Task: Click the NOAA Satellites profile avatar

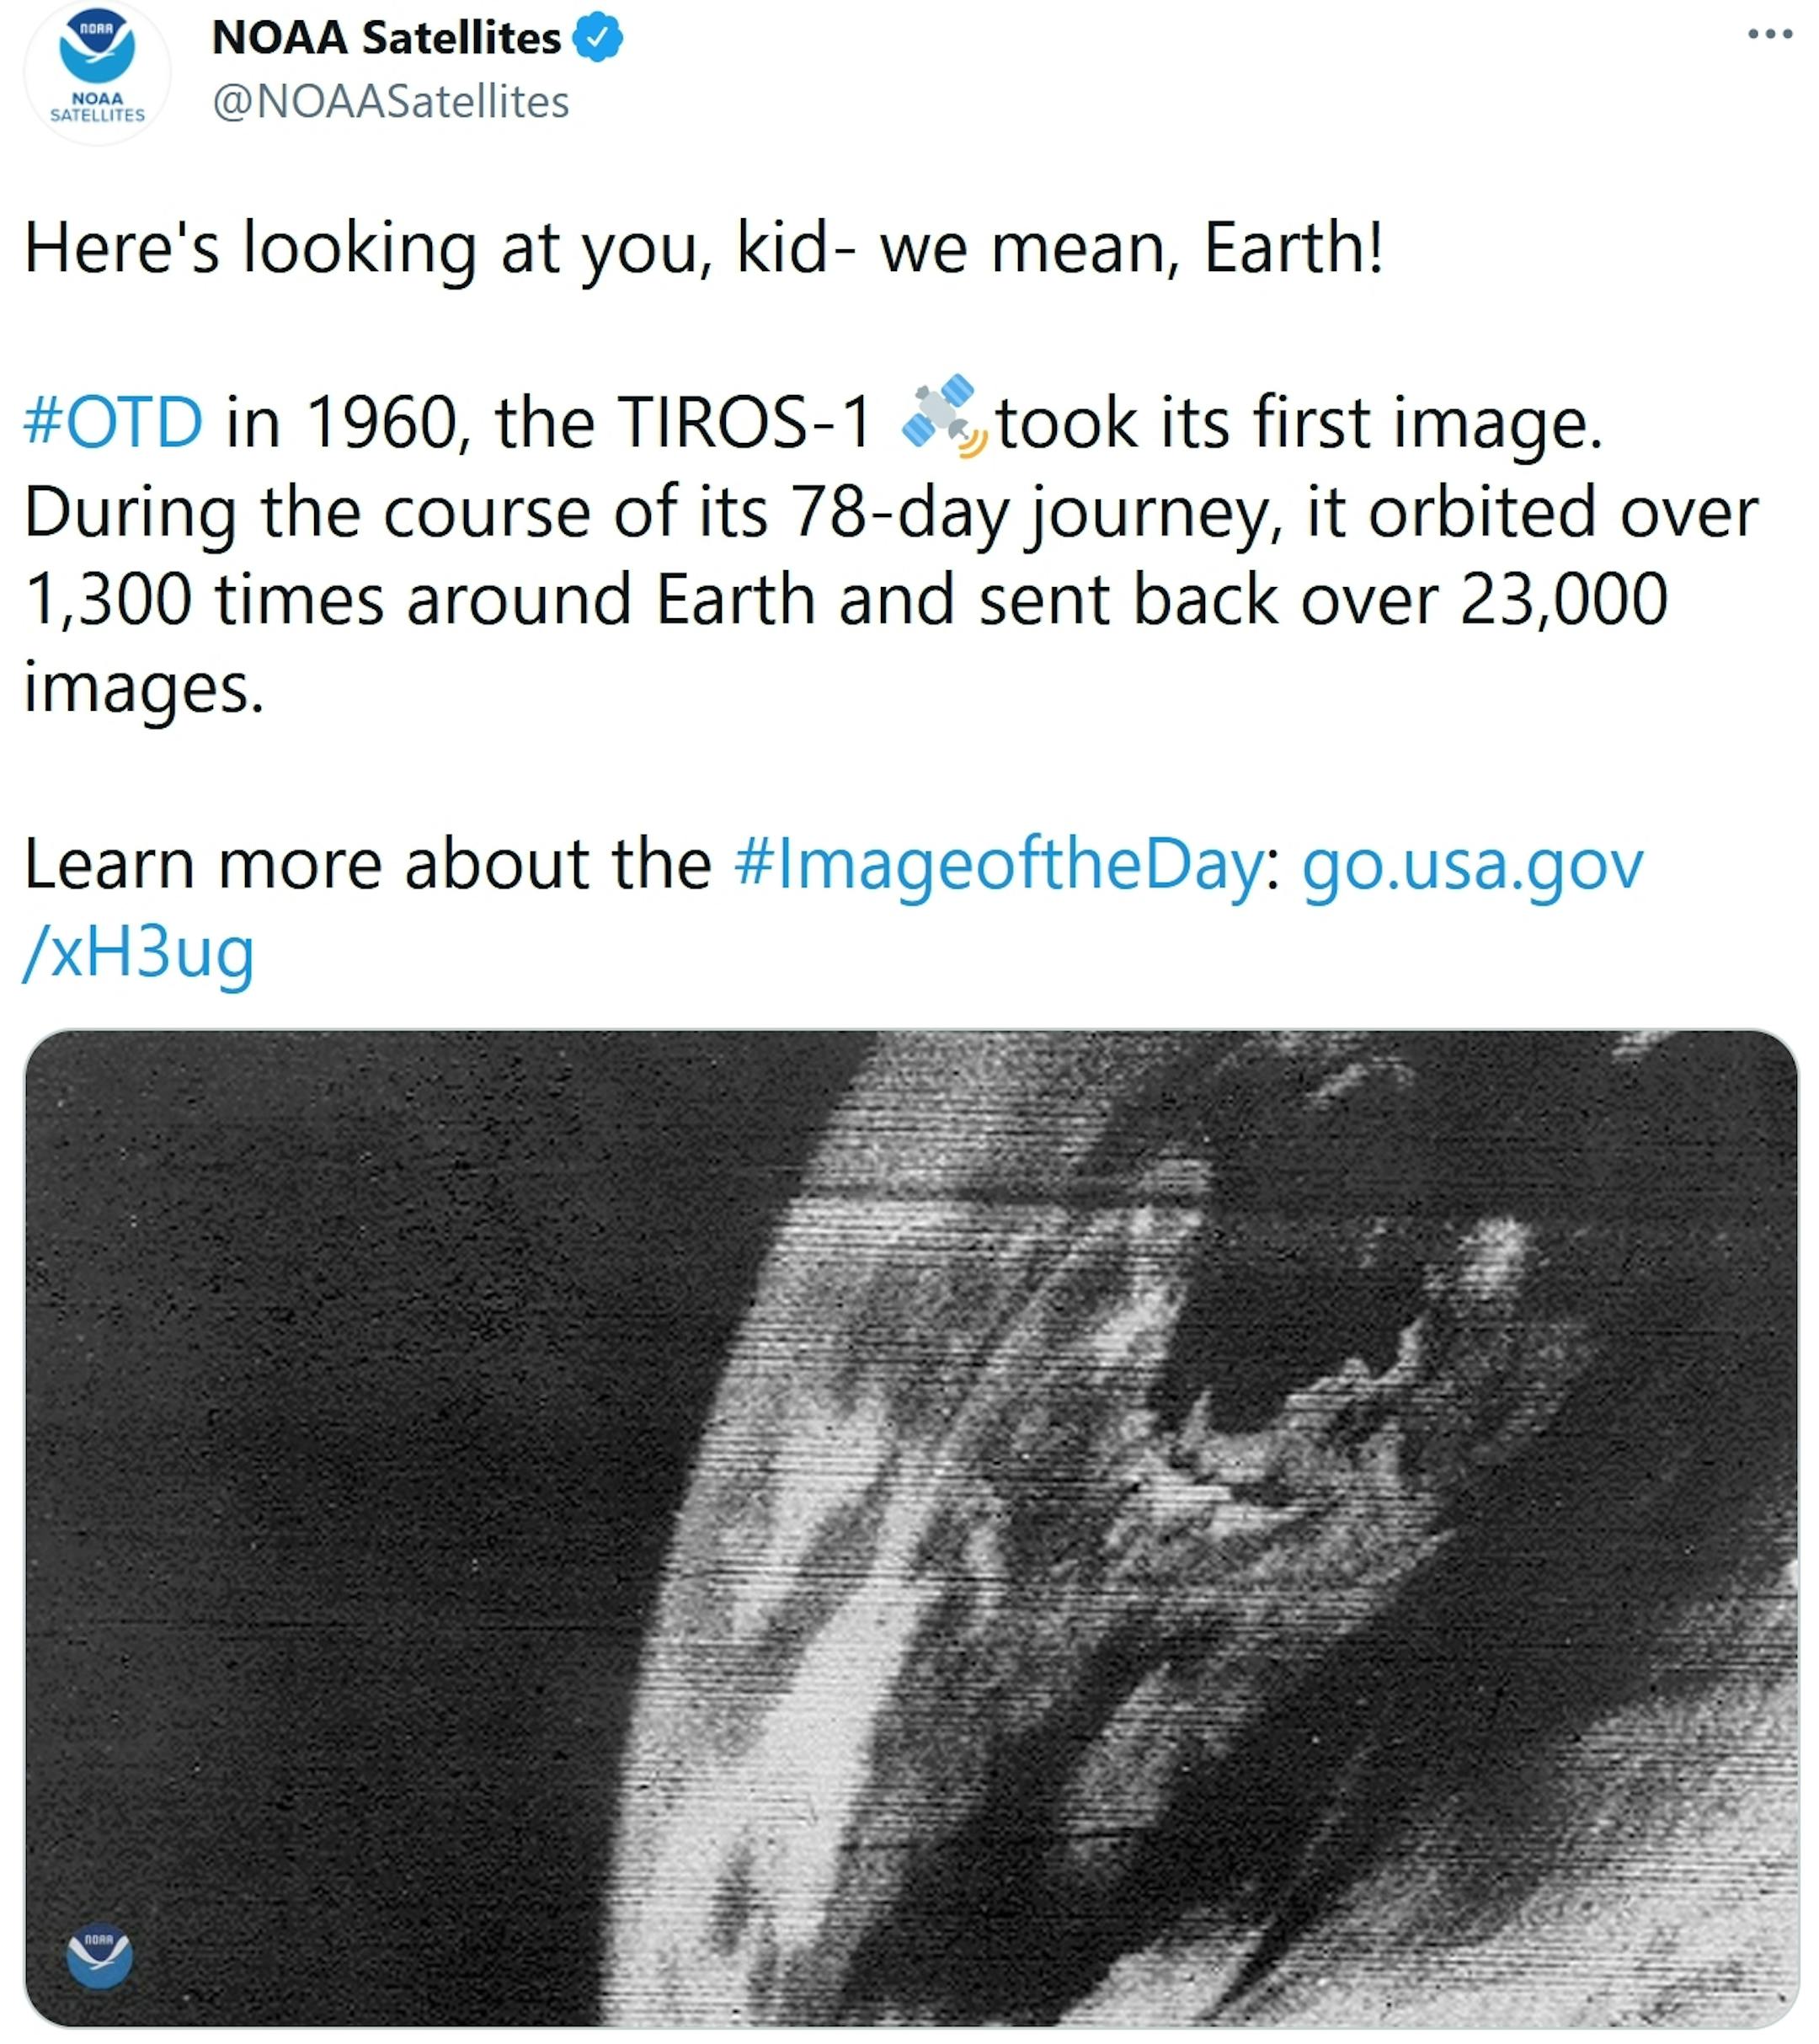Action: [97, 72]
